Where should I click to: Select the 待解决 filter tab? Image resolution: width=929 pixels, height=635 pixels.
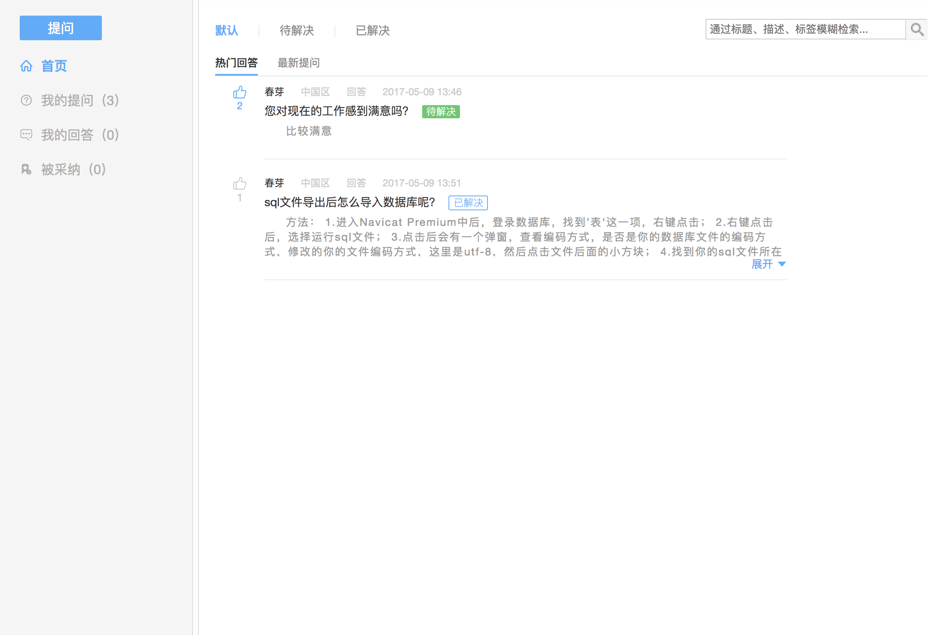pyautogui.click(x=297, y=30)
